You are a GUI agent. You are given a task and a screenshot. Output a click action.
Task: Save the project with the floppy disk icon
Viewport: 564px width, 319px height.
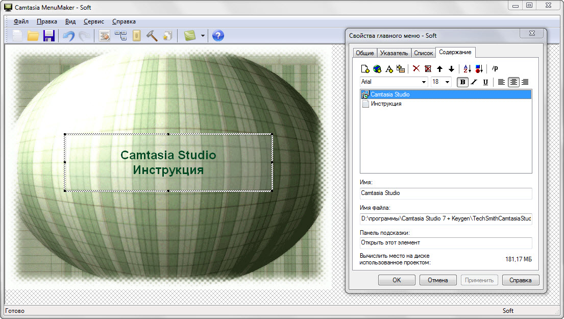coord(49,36)
